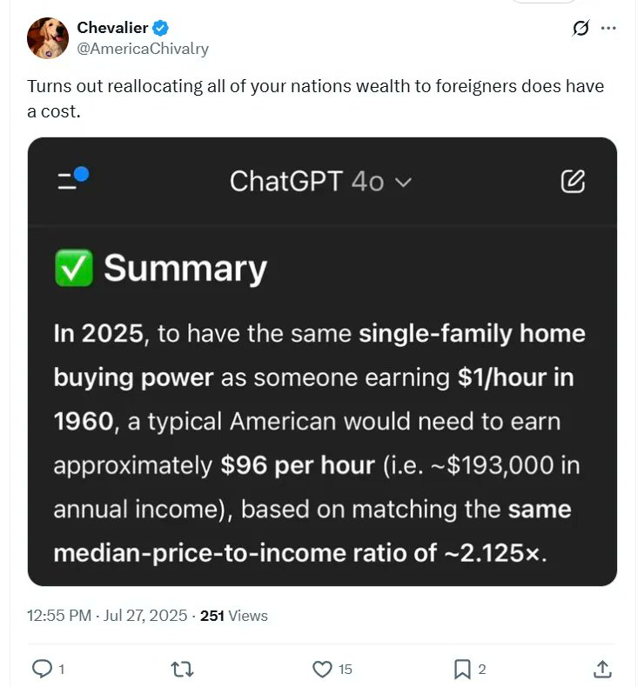
Task: Open the More options ellipsis menu
Action: (x=608, y=28)
